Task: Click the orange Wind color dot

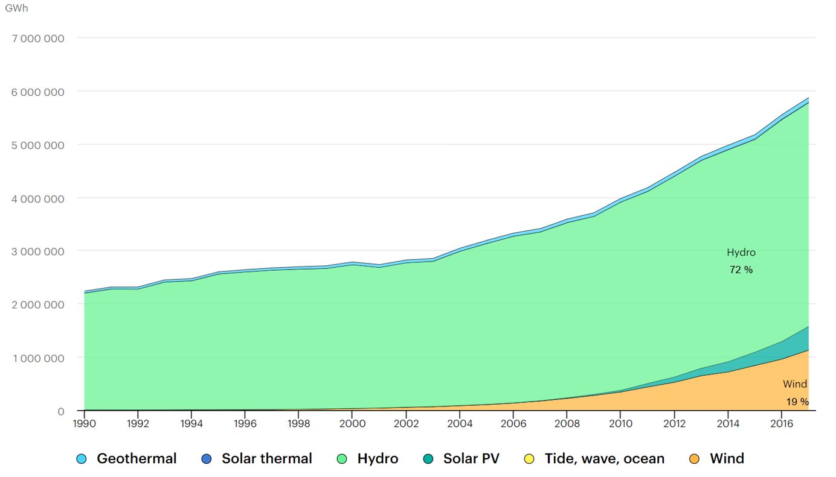Action: [695, 459]
